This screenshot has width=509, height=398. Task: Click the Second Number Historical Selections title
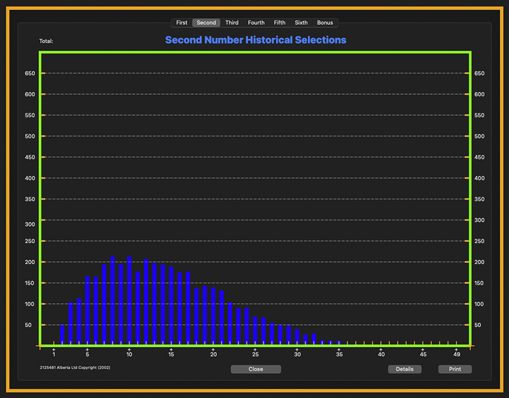pyautogui.click(x=256, y=40)
